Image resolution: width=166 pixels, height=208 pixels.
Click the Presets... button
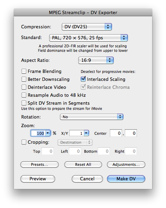coord(40,164)
